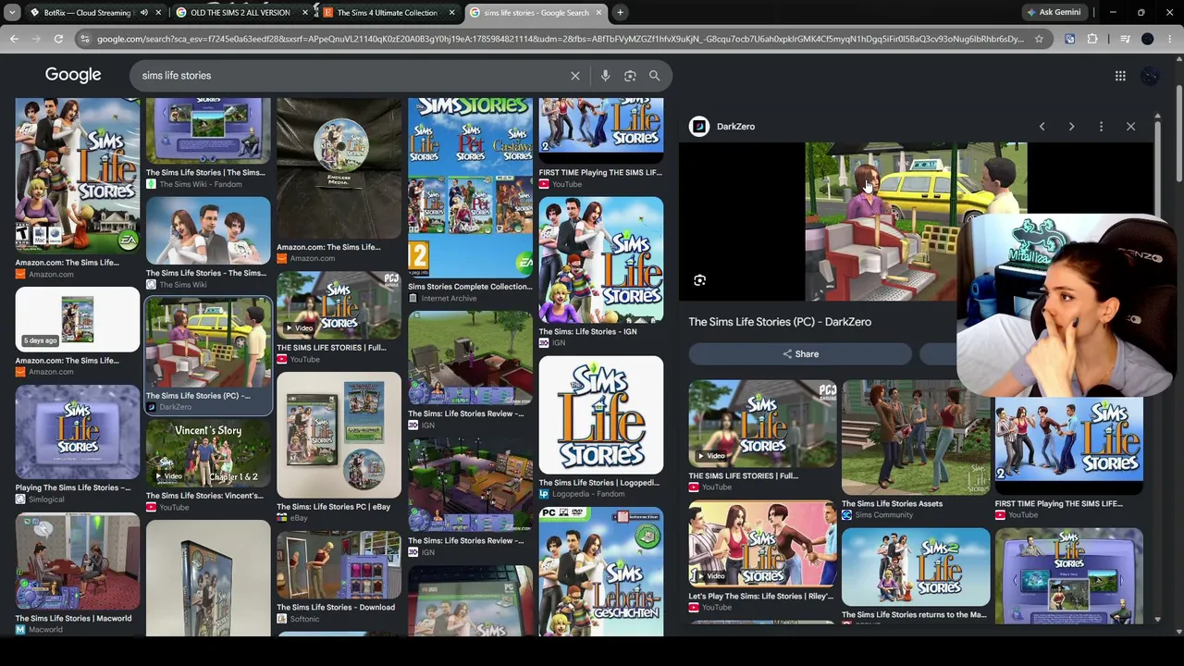Close the BotRix Cloud Streaming tab
Screen dimensions: 1184x666
click(x=158, y=13)
